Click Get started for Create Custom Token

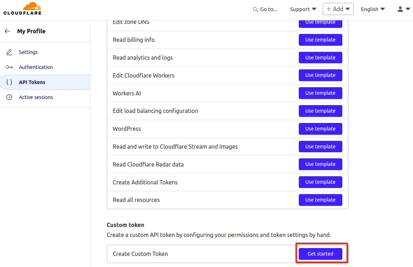pyautogui.click(x=320, y=254)
